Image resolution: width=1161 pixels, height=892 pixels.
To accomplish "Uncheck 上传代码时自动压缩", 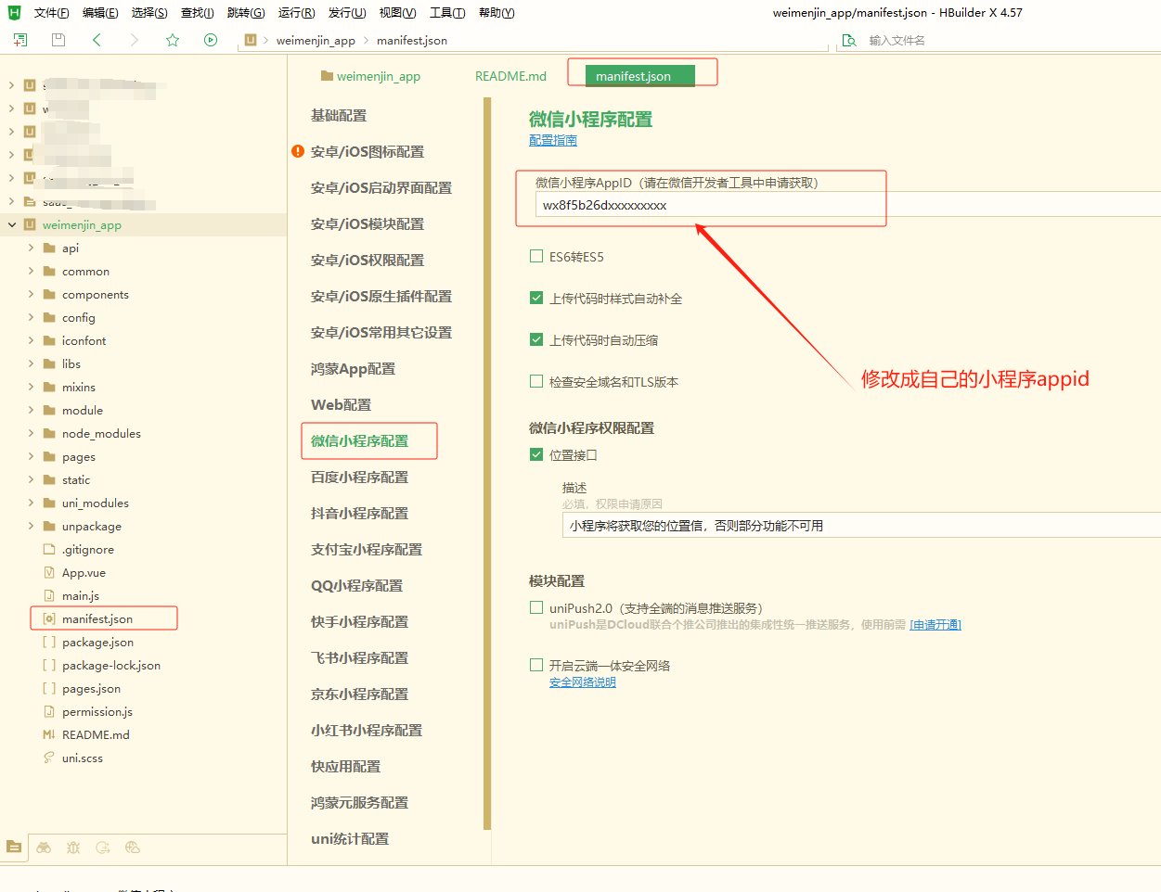I will (536, 339).
